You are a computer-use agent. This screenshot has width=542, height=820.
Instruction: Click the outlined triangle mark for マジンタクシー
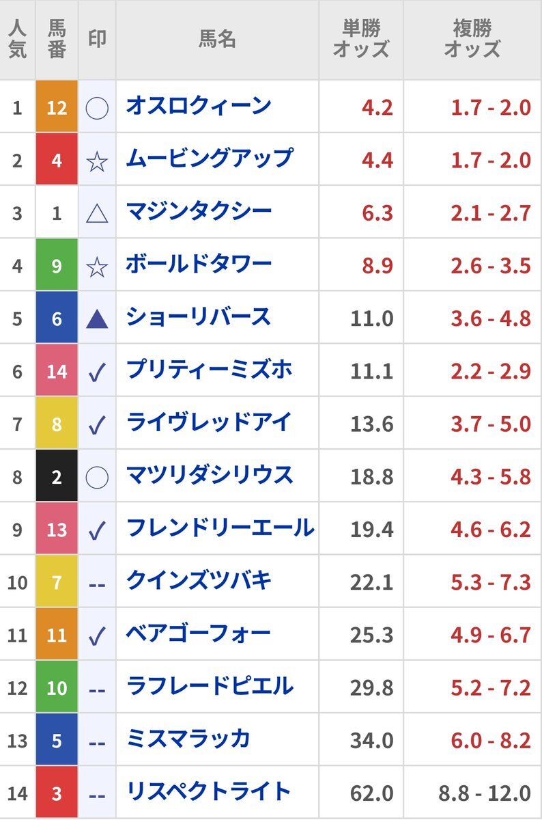pos(97,215)
